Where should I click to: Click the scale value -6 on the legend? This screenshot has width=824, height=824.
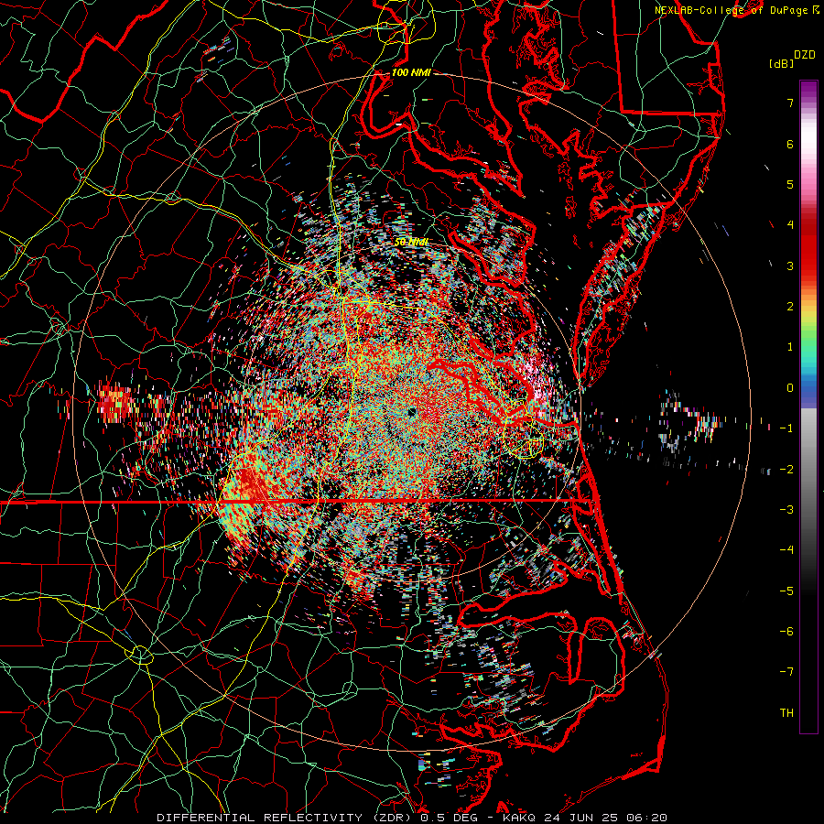click(x=786, y=632)
